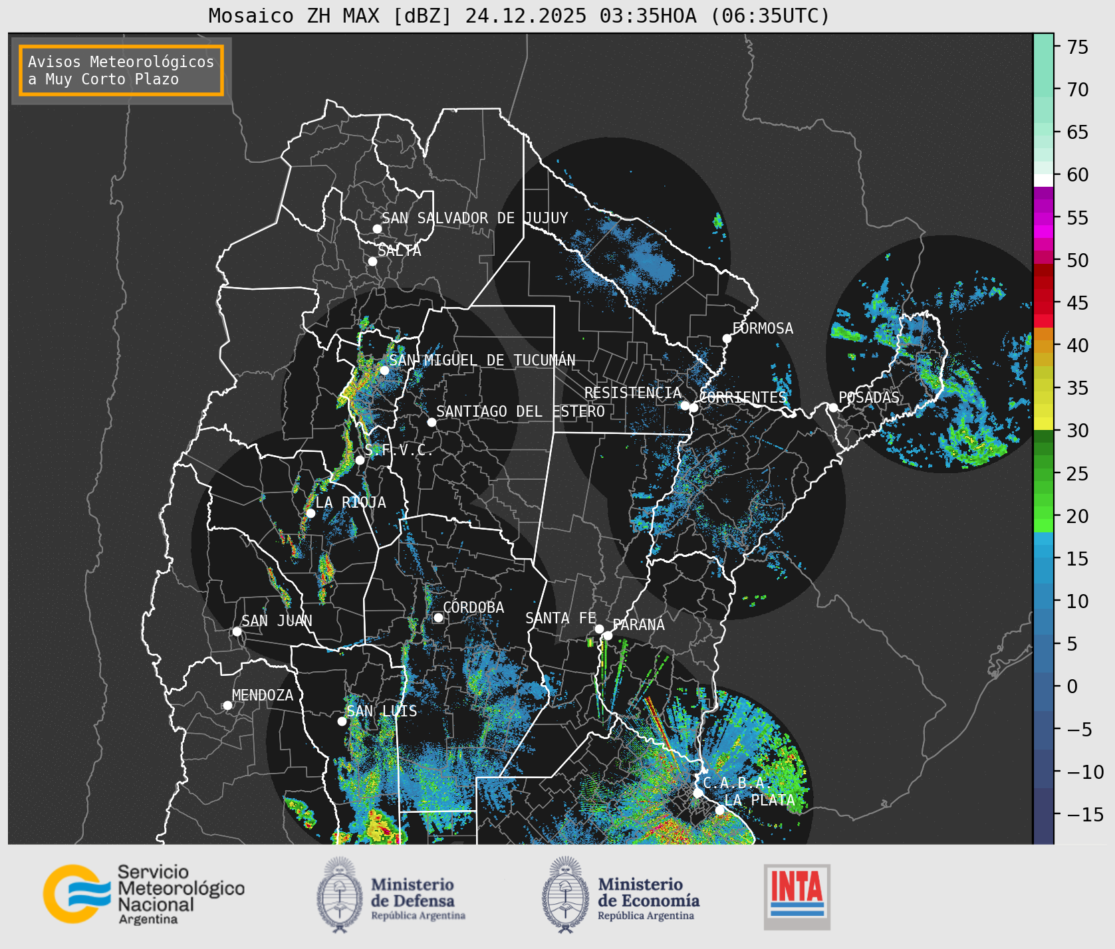Click the CÓRDOBA label text
The height and width of the screenshot is (949, 1115).
[473, 607]
